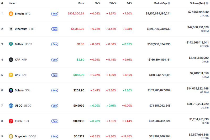Click the Bitcoin orange coin icon
The height and width of the screenshot is (140, 210).
pos(11,13)
